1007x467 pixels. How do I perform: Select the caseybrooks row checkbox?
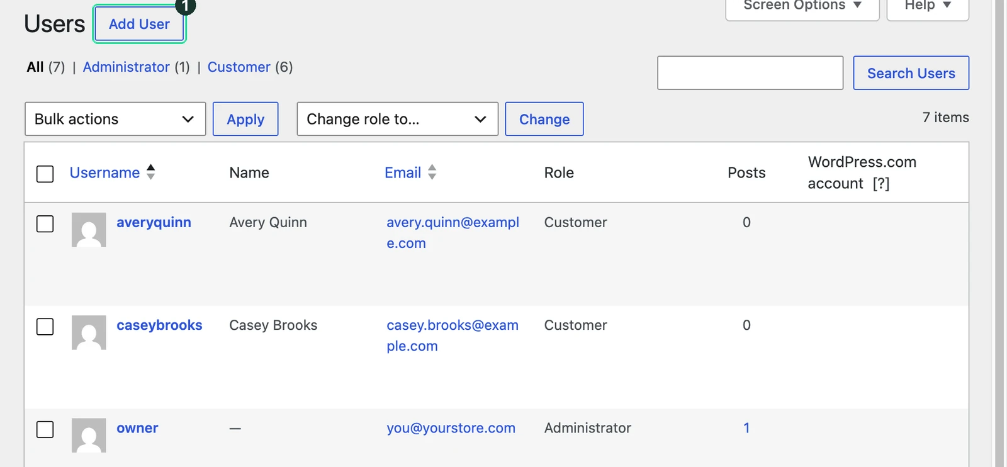(45, 327)
